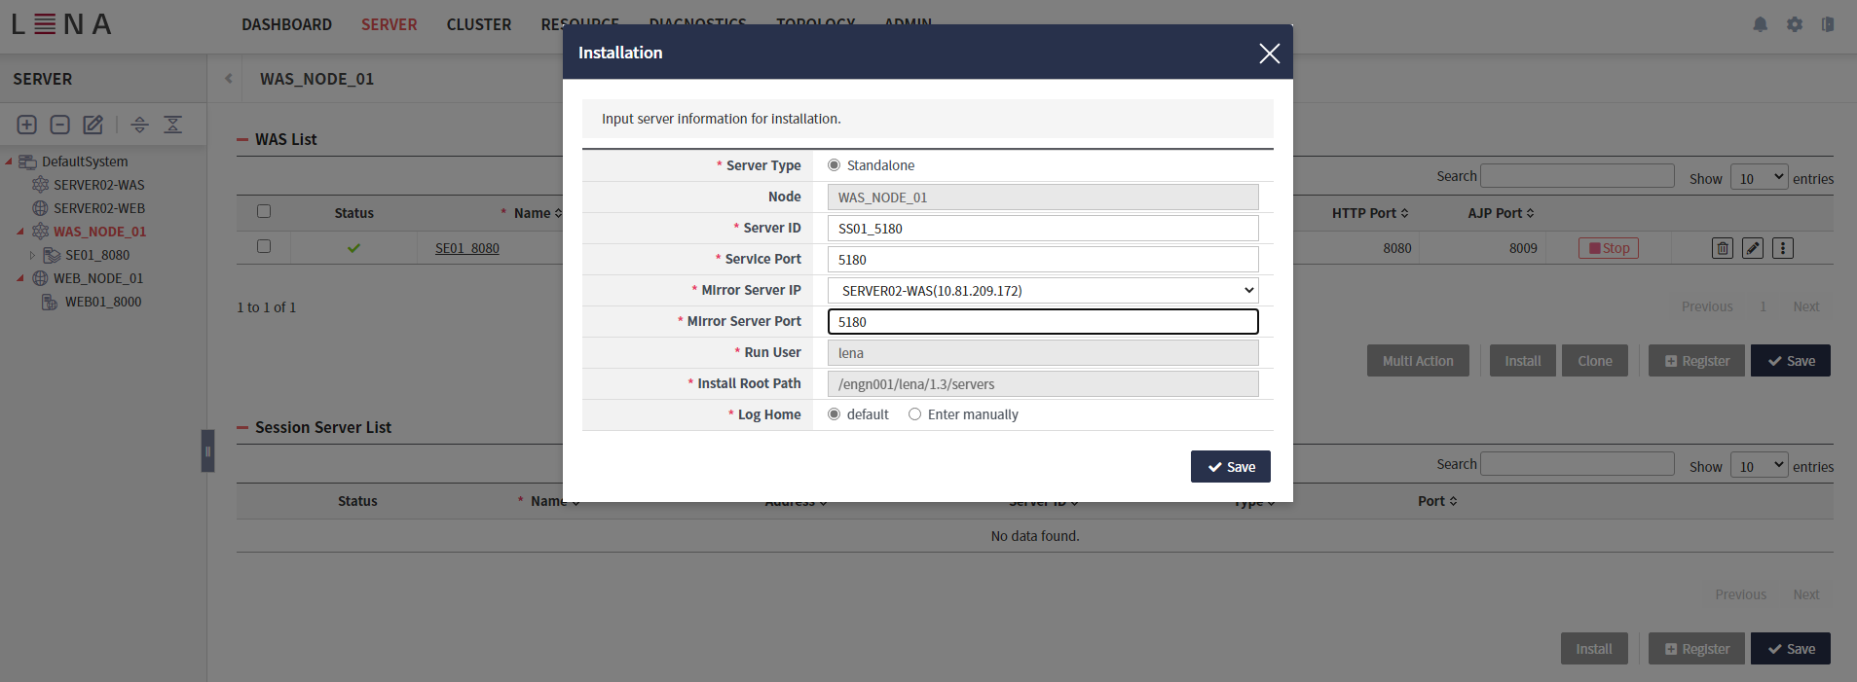Click the expand all tree icon
Image resolution: width=1857 pixels, height=682 pixels.
point(139,125)
